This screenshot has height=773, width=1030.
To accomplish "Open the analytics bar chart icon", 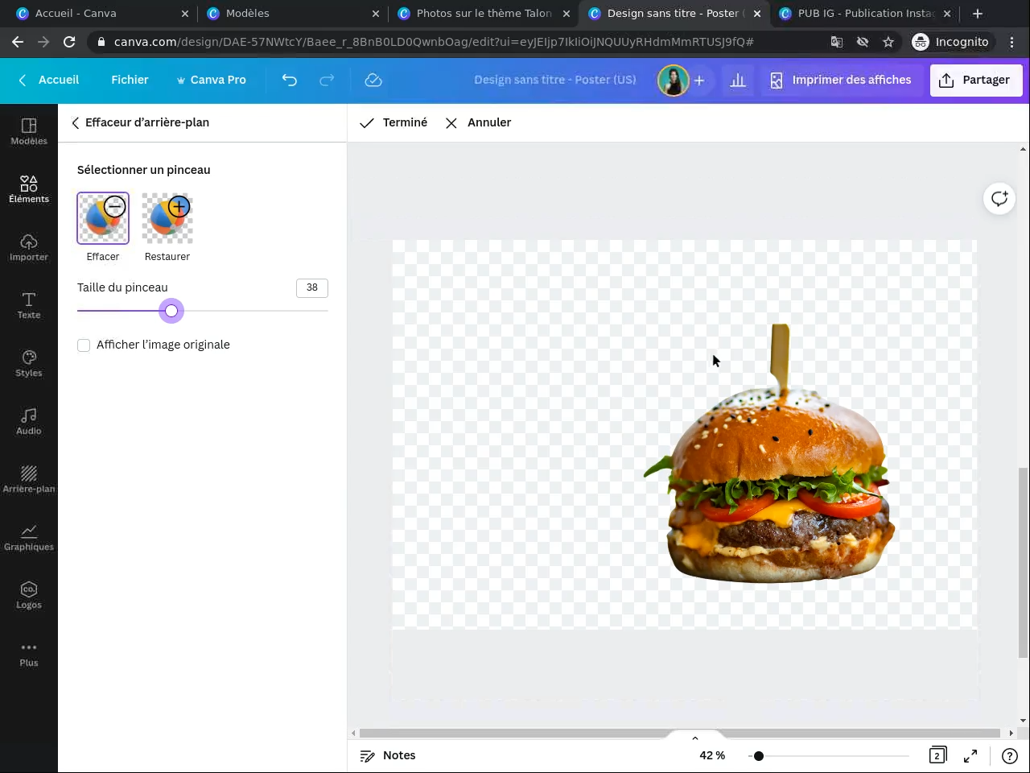I will [738, 80].
